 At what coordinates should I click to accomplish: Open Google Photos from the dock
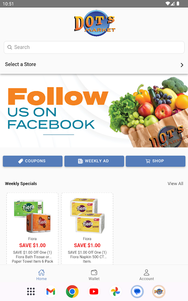click(x=115, y=291)
